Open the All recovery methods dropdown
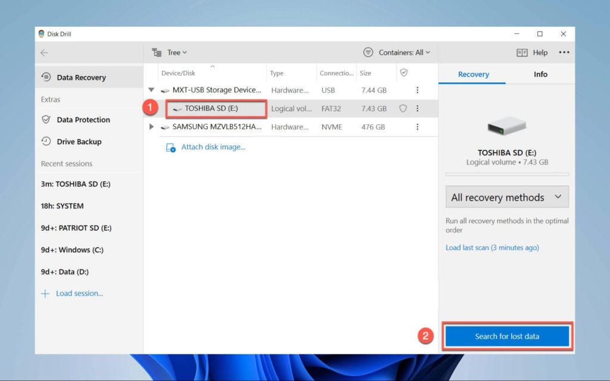Viewport: 610px width, 381px height. [x=506, y=196]
